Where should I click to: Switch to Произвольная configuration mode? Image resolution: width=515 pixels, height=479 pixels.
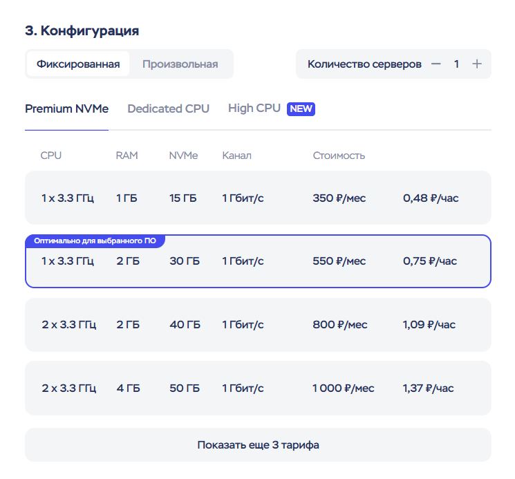(180, 64)
